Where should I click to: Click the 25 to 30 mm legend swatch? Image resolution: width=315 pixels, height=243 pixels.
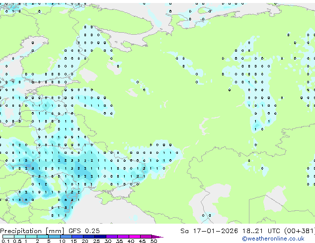click(100, 237)
